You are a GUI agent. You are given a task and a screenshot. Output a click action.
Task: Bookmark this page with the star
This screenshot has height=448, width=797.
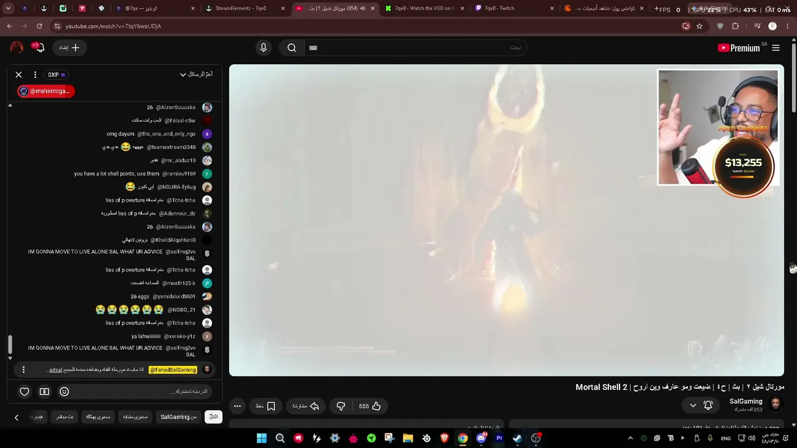tap(699, 26)
